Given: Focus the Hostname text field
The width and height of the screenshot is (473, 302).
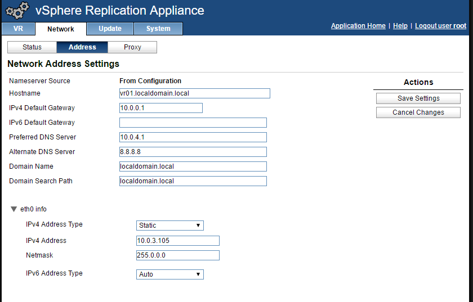Looking at the screenshot, I should point(194,93).
